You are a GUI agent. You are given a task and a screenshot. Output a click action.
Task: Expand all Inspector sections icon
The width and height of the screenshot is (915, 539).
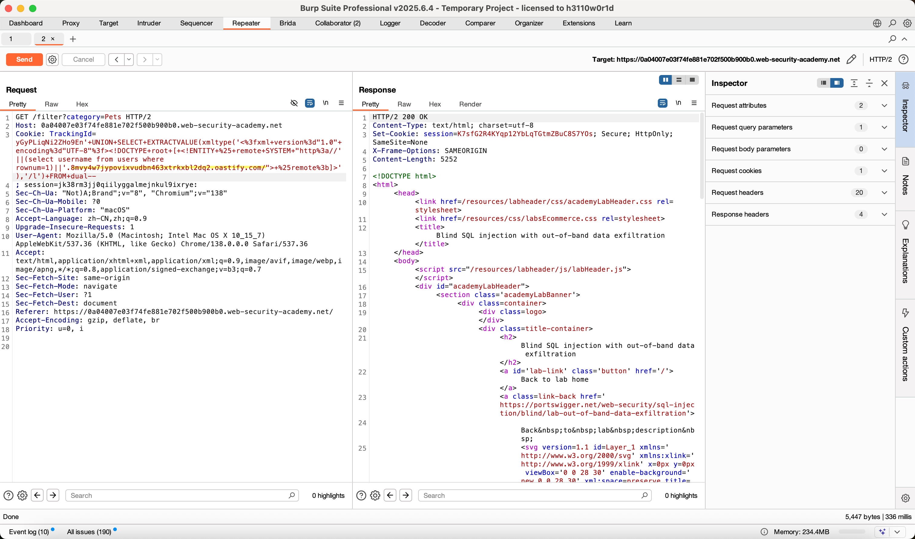pos(854,83)
